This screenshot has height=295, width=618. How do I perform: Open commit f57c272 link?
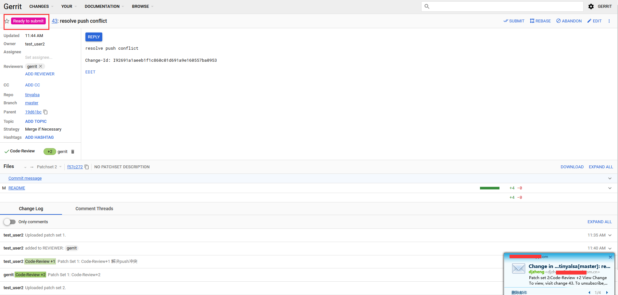pos(75,167)
